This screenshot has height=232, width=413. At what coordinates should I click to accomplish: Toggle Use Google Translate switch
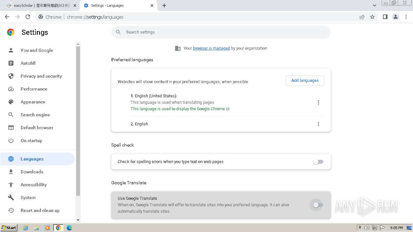point(318,205)
